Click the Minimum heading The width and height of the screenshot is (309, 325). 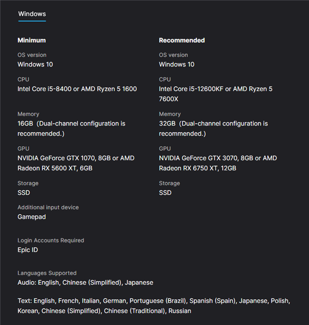click(x=31, y=40)
